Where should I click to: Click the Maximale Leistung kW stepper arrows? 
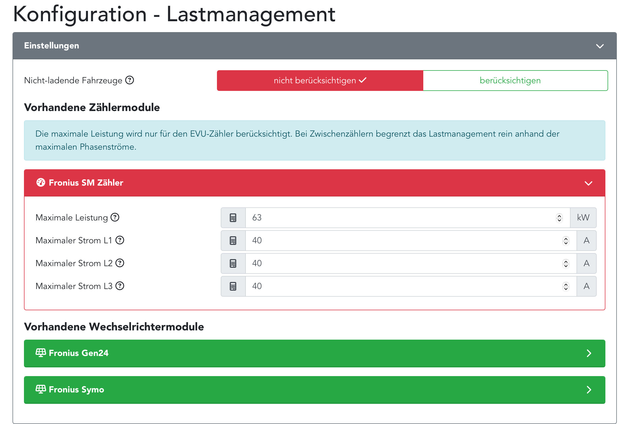559,218
